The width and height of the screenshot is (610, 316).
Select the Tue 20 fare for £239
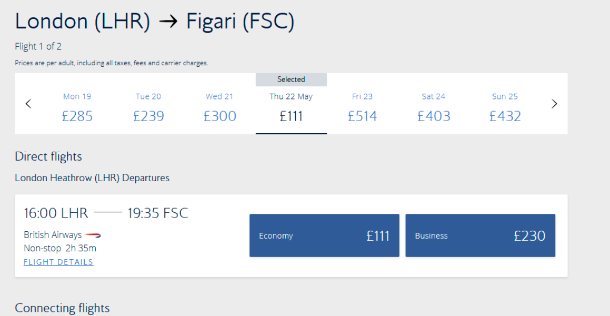click(x=148, y=107)
